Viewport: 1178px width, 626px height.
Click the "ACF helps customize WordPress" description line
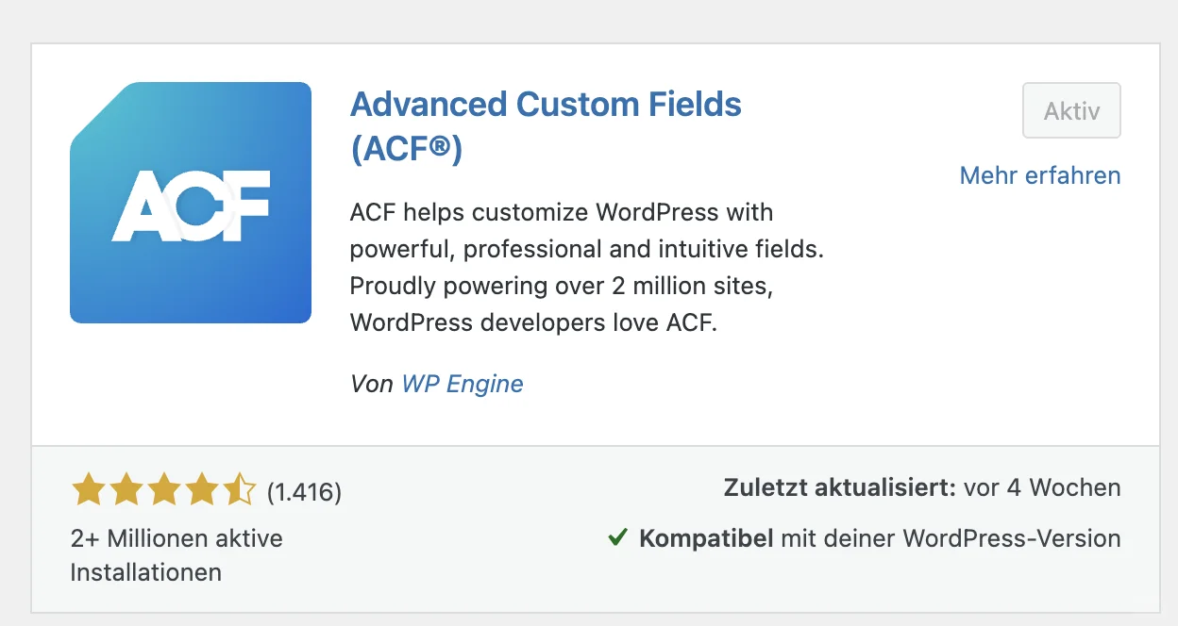point(562,212)
